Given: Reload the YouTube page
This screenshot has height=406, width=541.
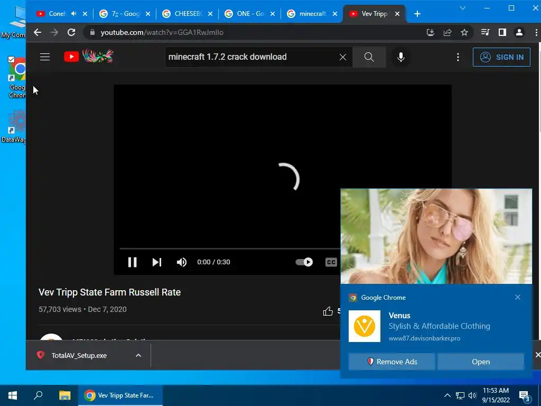Looking at the screenshot, I should pos(71,32).
